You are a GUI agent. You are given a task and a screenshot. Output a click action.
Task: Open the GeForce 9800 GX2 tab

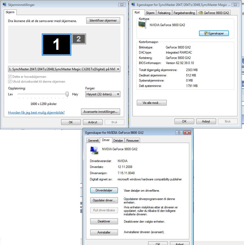tap(214, 13)
